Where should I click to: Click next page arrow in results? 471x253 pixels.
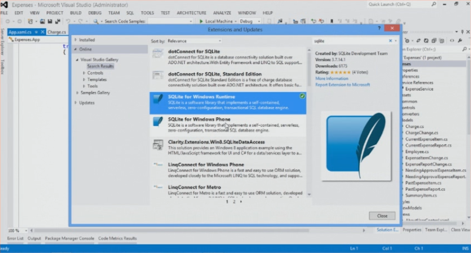point(241,202)
